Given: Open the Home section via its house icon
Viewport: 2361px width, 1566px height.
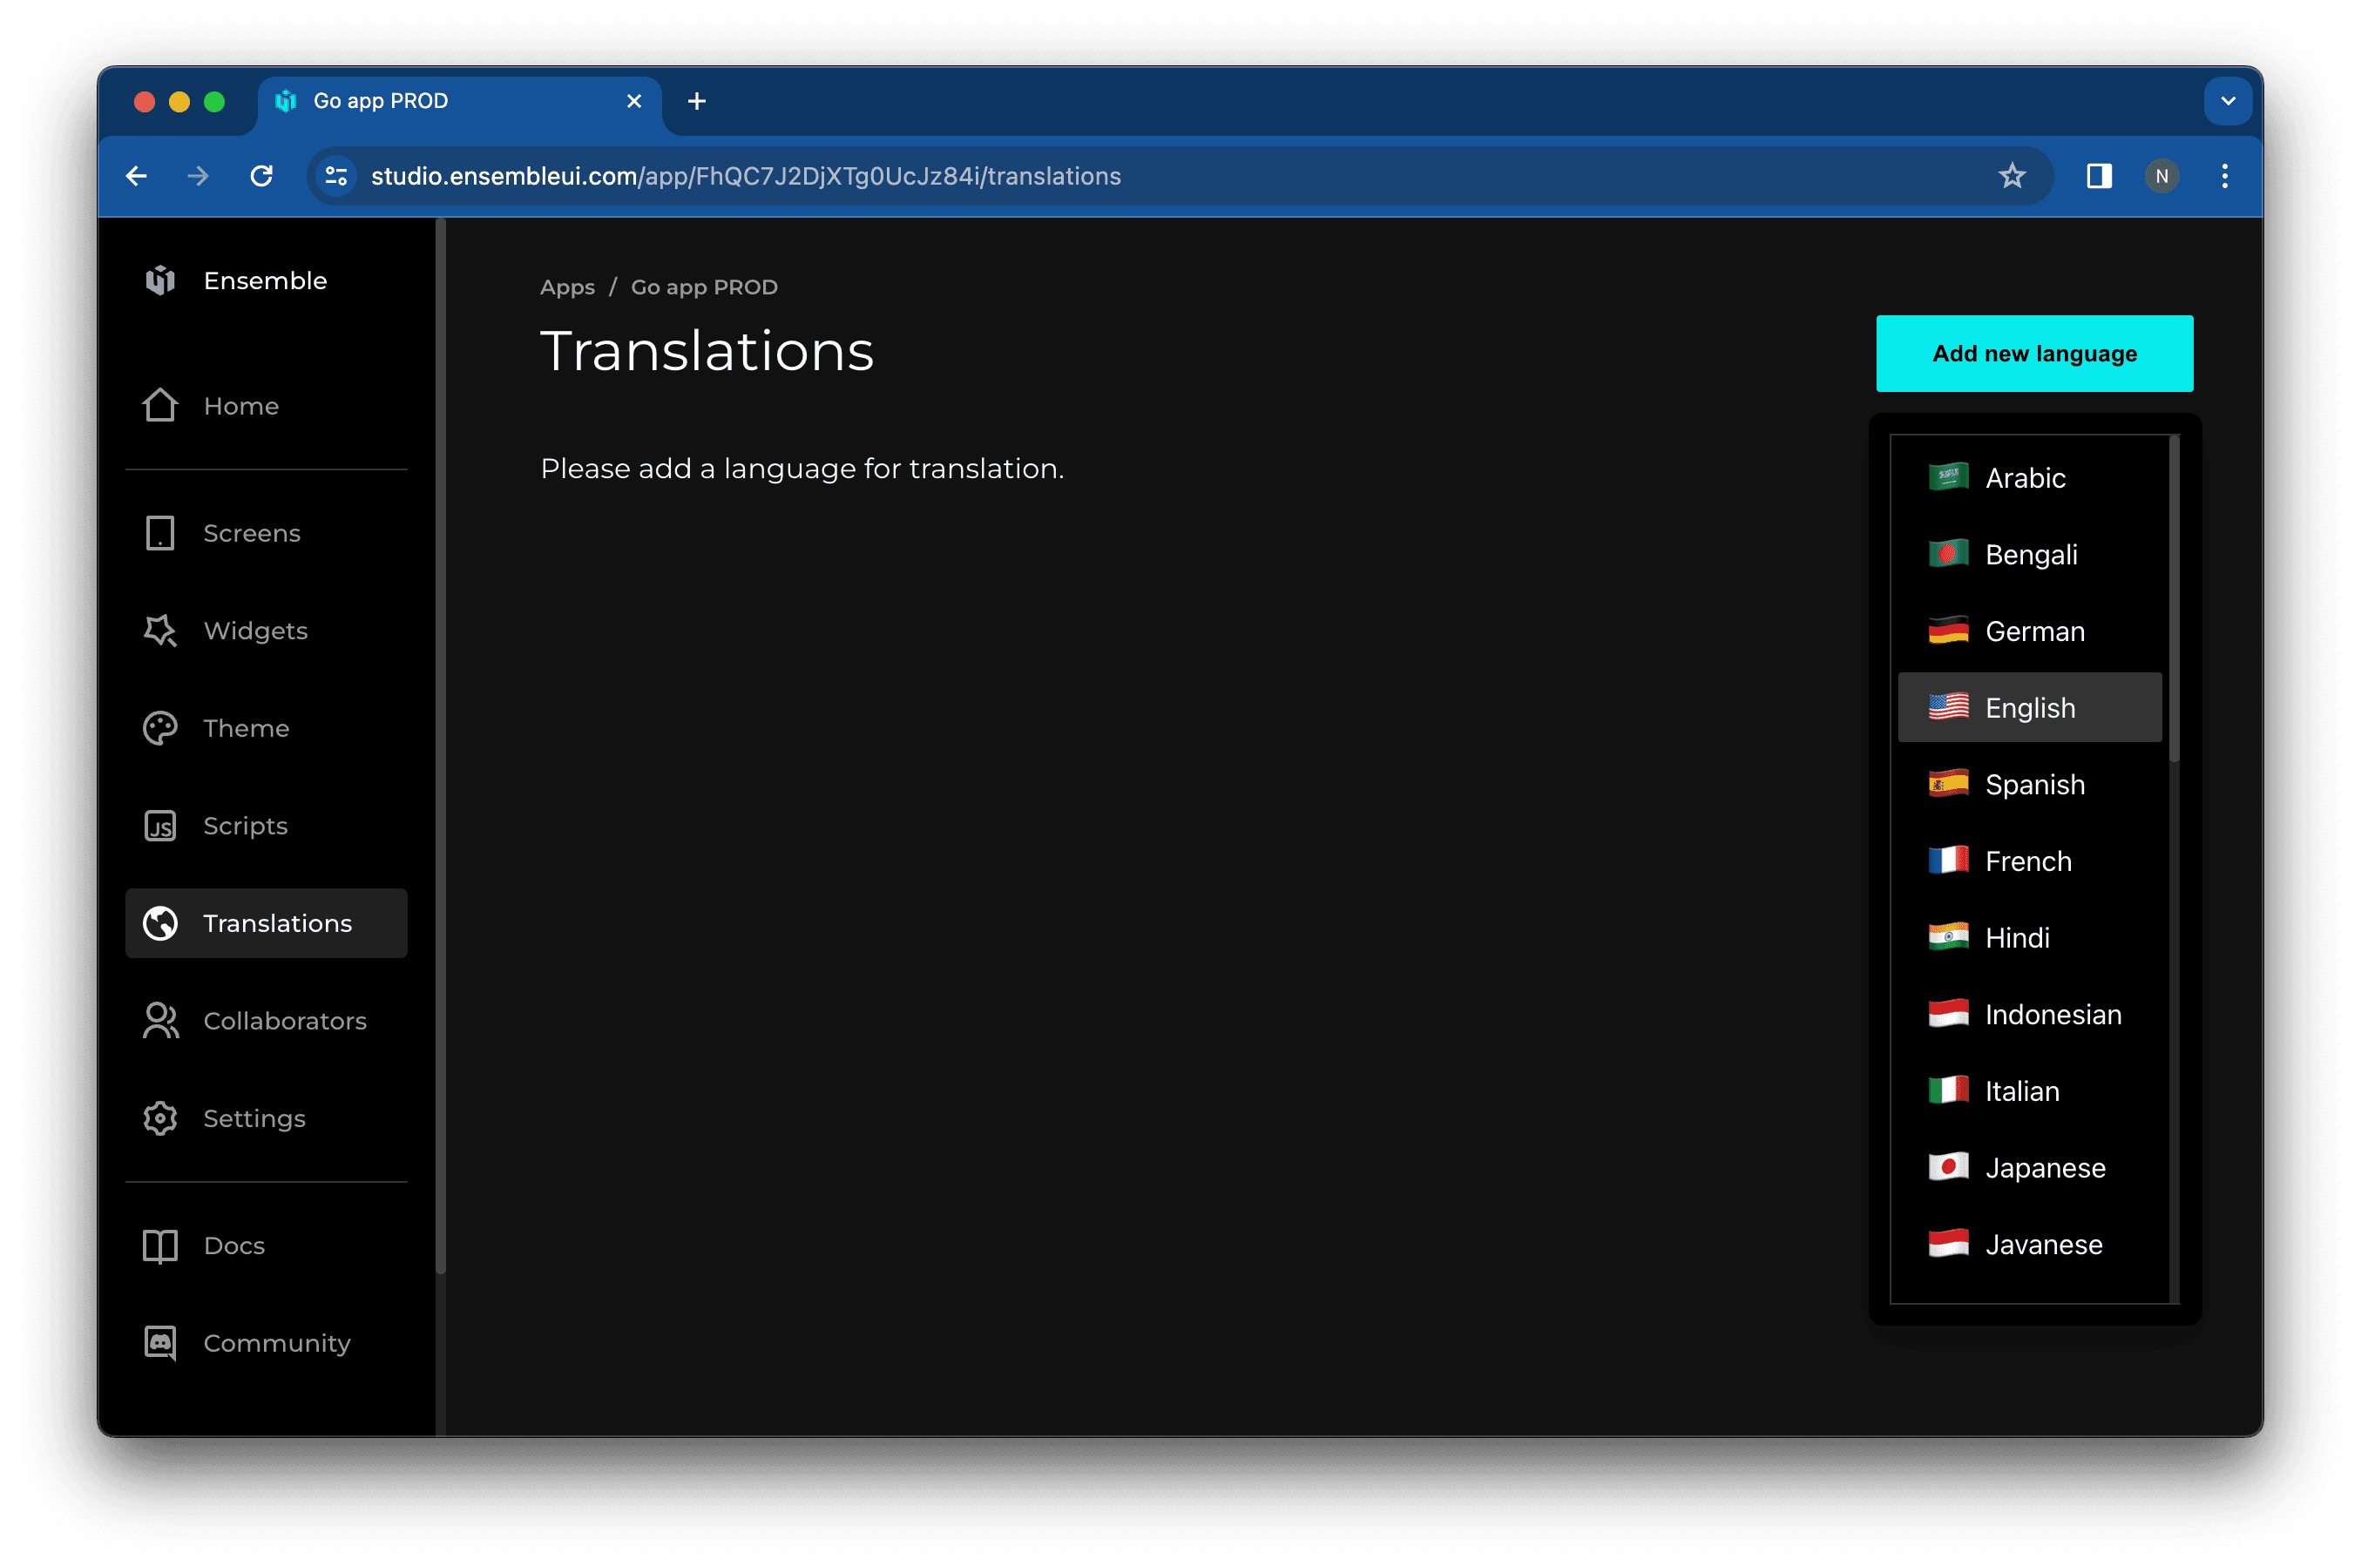Looking at the screenshot, I should coord(159,406).
